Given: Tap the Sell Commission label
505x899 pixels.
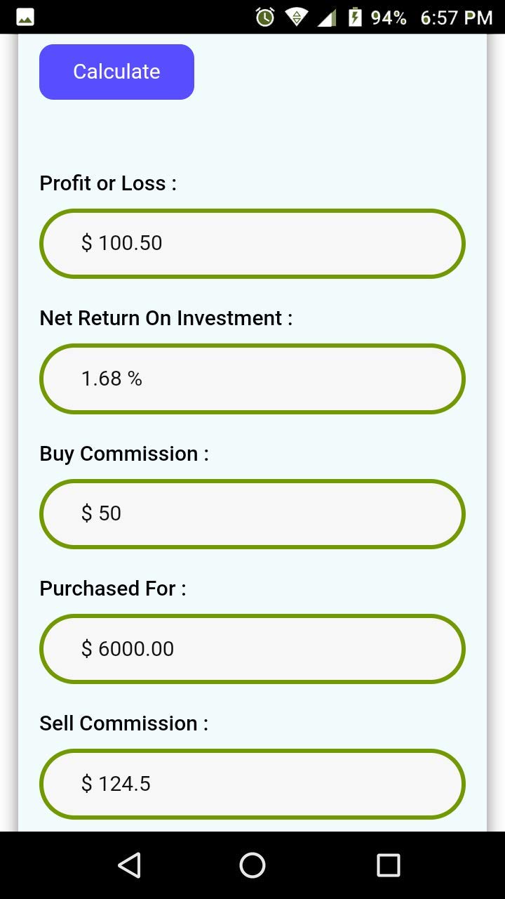Looking at the screenshot, I should (123, 723).
